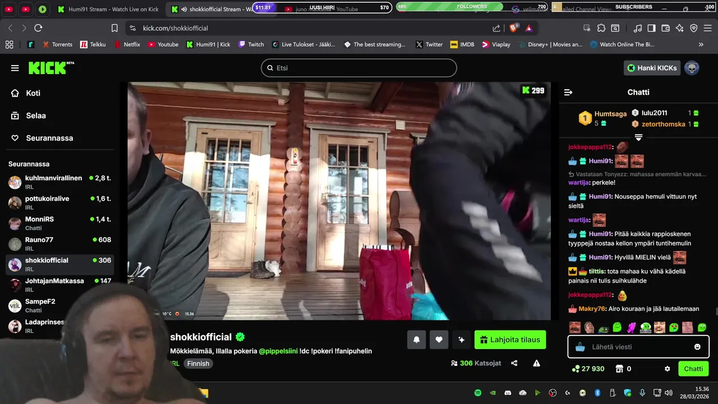
Task: Select shokkiofficial in the followed list
Action: pyautogui.click(x=59, y=264)
